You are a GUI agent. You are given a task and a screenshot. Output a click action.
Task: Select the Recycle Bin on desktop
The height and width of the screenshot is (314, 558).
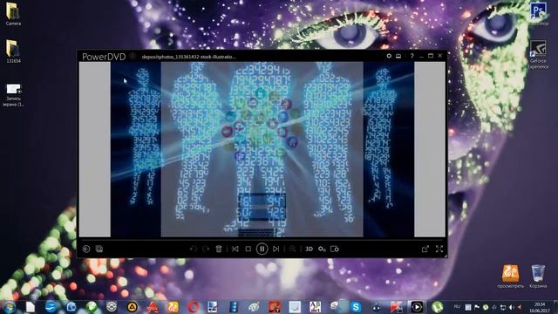pos(538,276)
